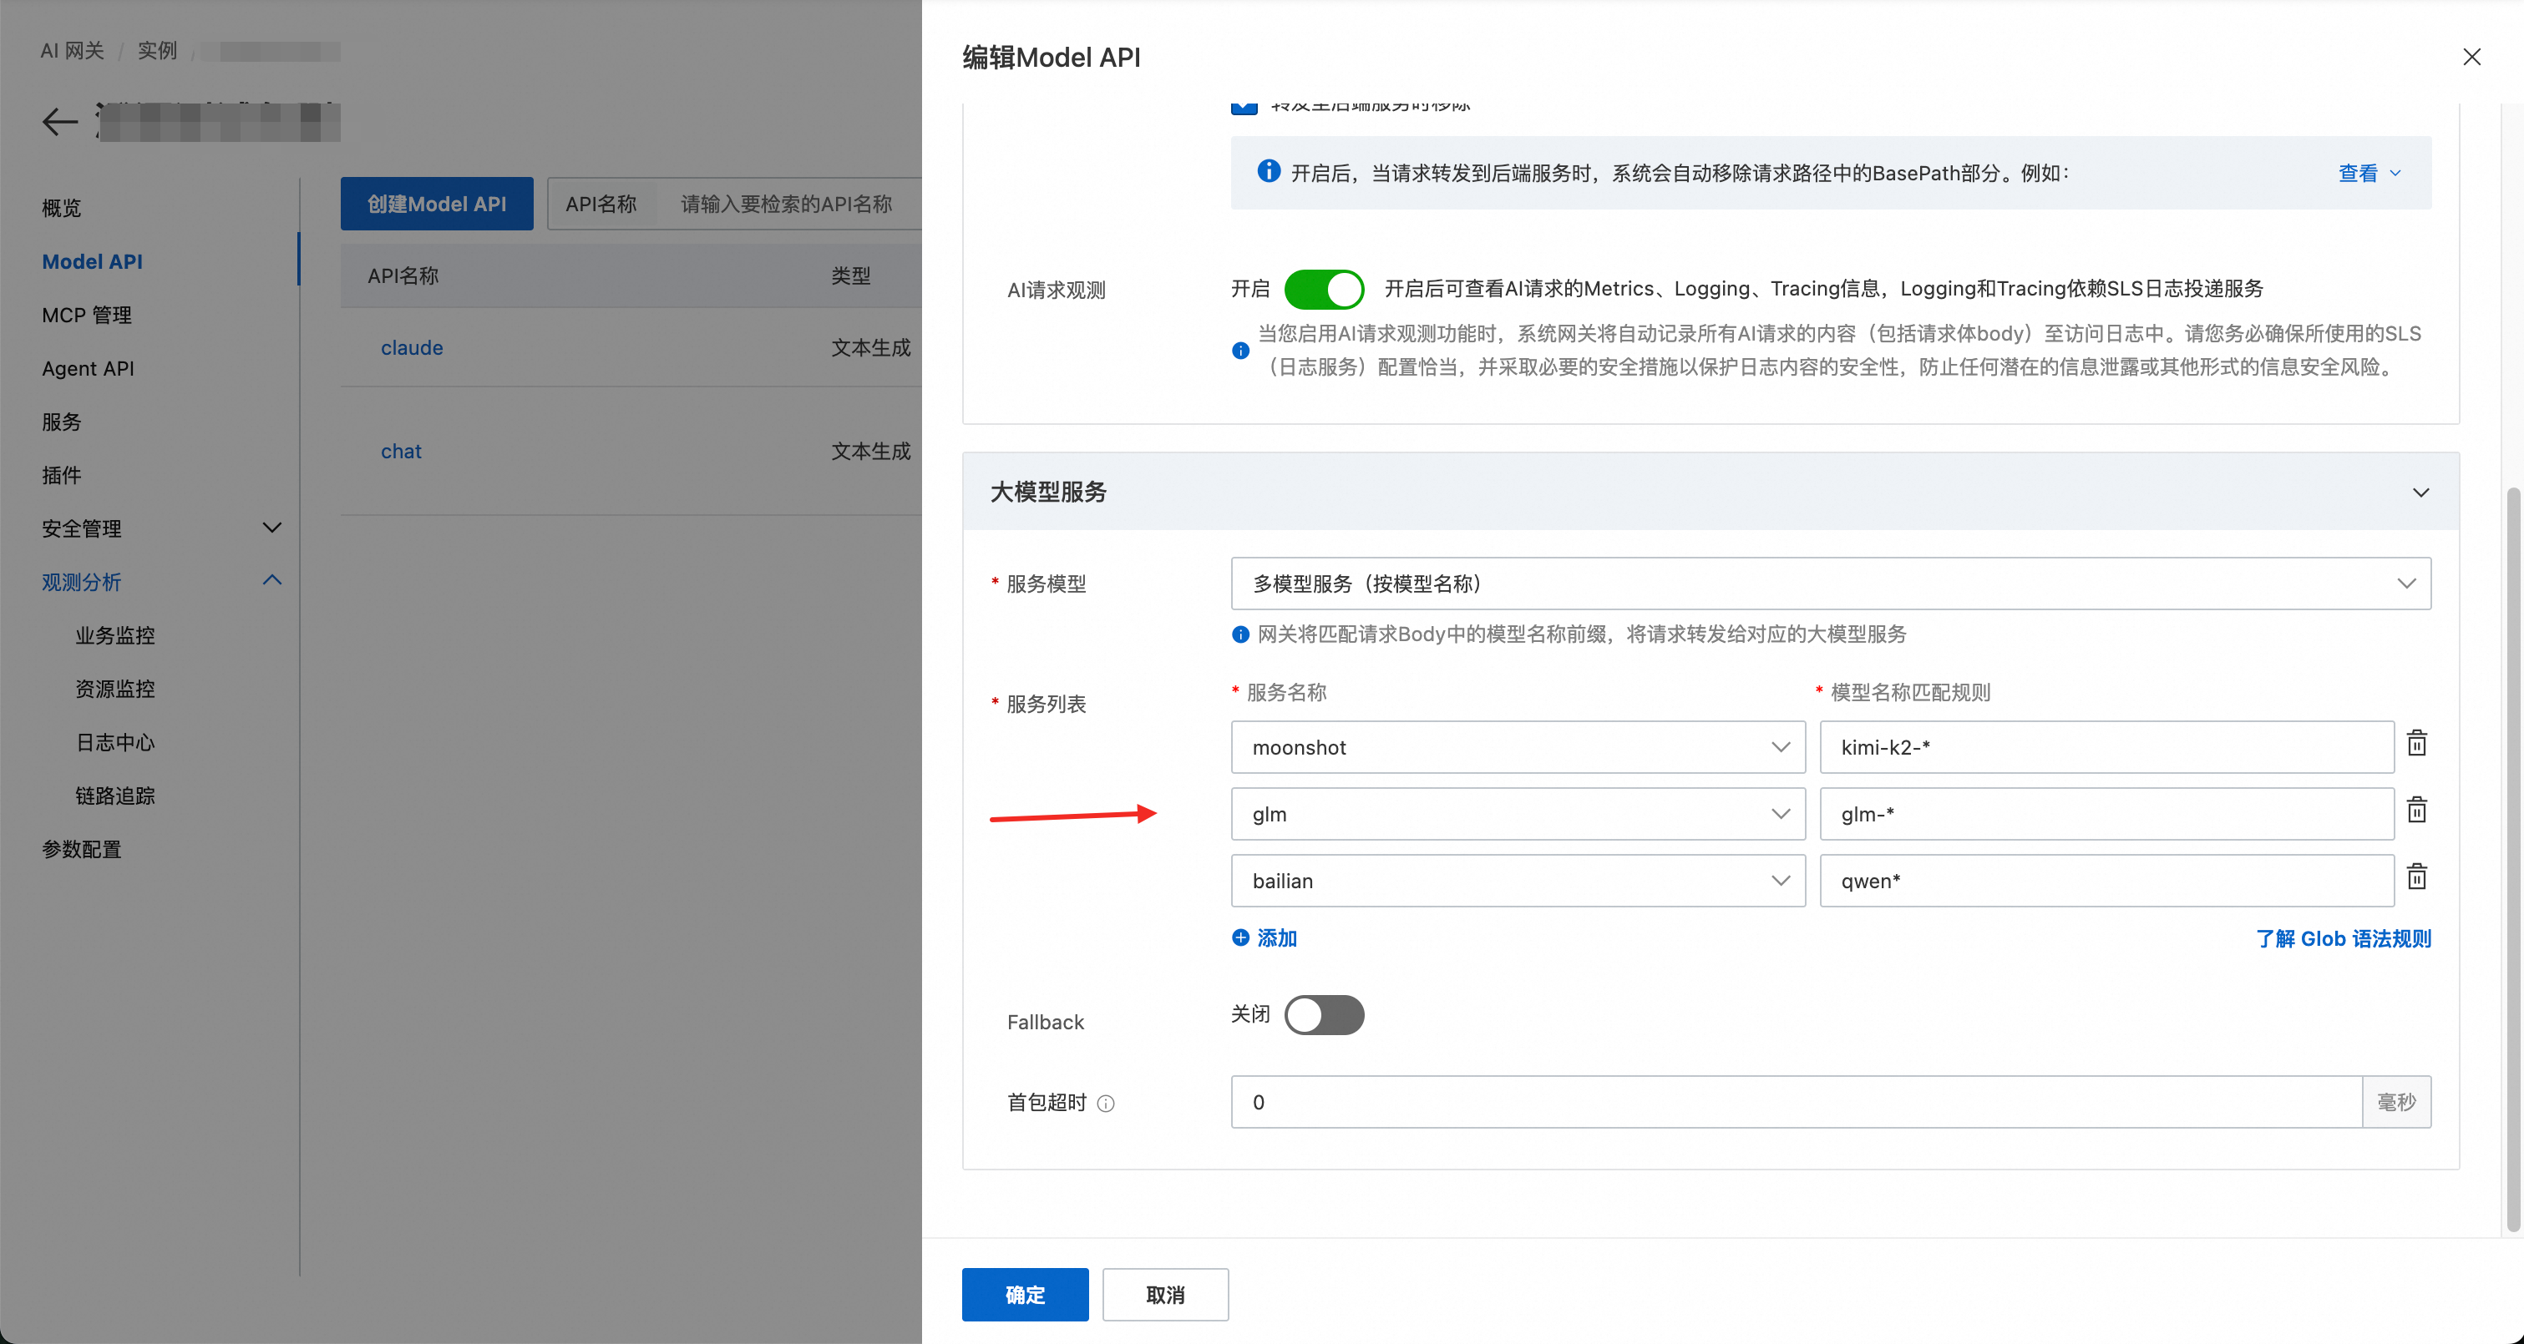Screen dimensions: 2524x1344
Task: Enable the Fallback toggle
Action: tap(1324, 1015)
